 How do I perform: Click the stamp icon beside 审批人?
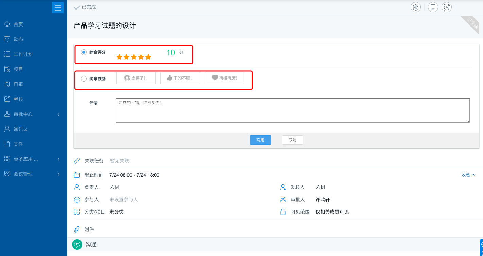tap(283, 200)
